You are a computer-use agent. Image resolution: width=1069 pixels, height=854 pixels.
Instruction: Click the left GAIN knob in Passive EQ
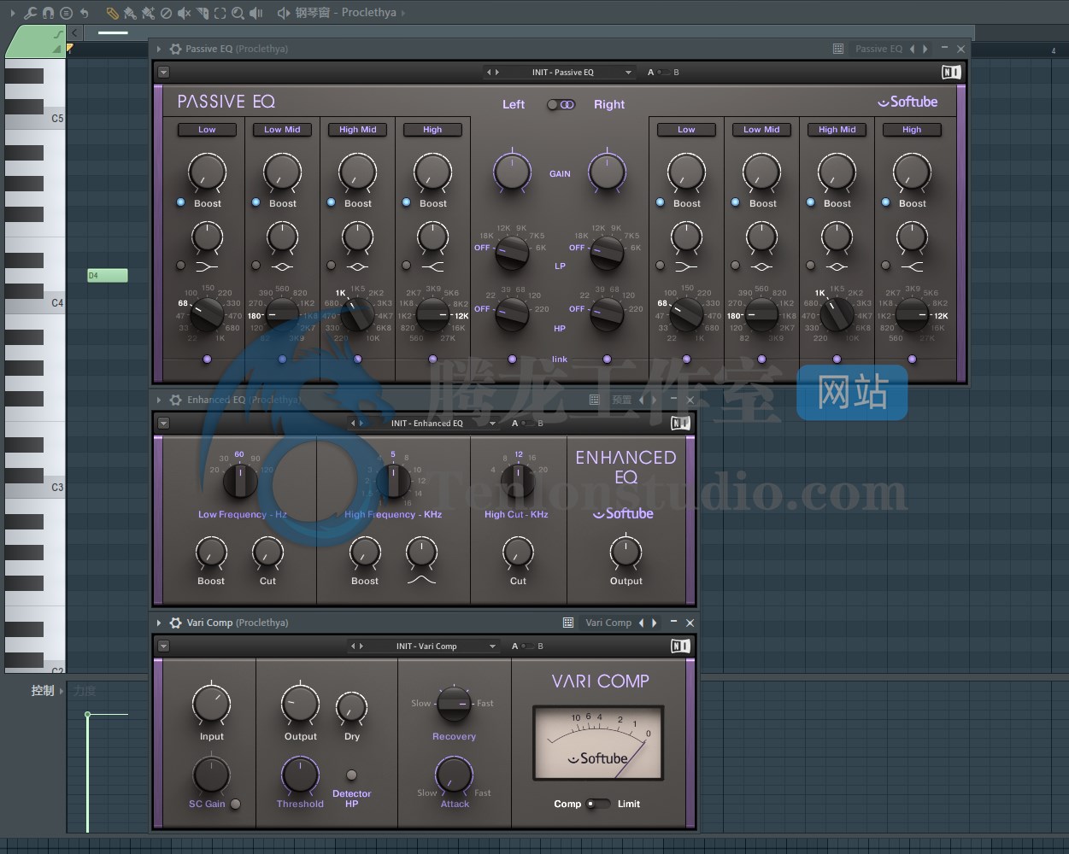512,172
